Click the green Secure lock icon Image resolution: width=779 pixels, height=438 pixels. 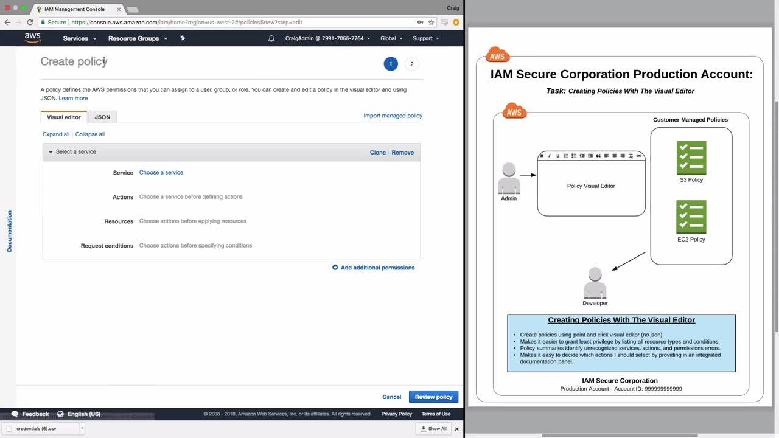point(43,22)
